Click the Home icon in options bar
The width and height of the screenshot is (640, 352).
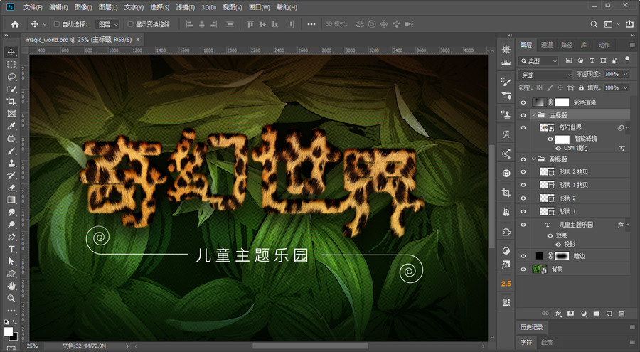15,24
